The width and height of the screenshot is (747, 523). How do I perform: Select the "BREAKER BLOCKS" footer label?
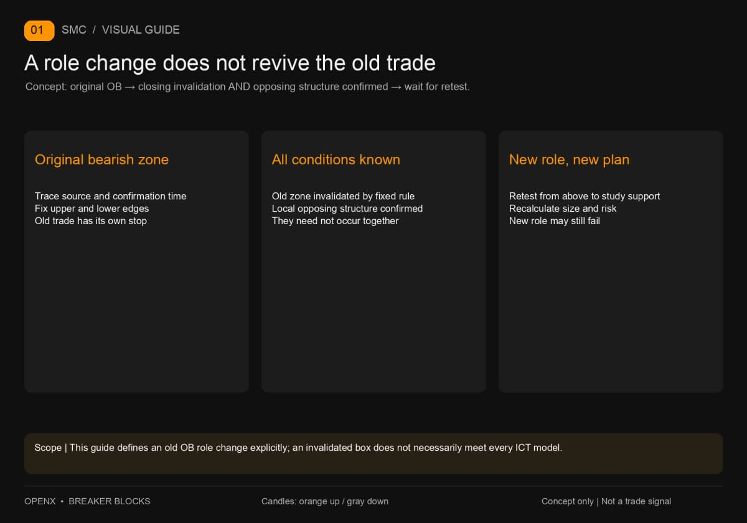(x=110, y=501)
